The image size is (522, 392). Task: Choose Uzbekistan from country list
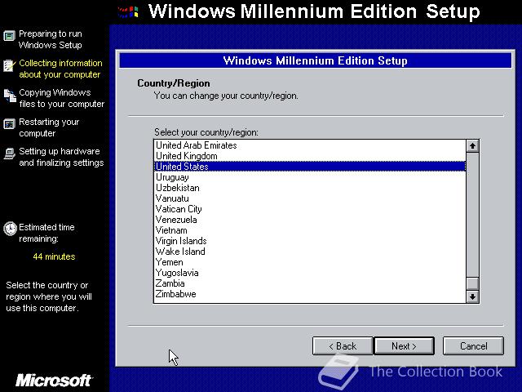(310, 188)
